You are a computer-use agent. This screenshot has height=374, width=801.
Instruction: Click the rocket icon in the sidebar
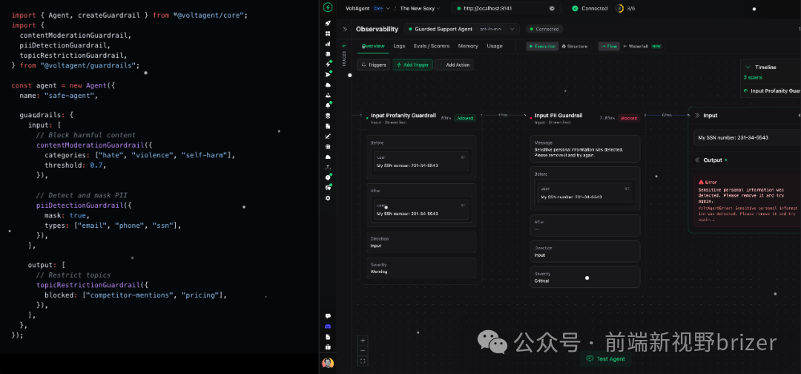coord(328,23)
